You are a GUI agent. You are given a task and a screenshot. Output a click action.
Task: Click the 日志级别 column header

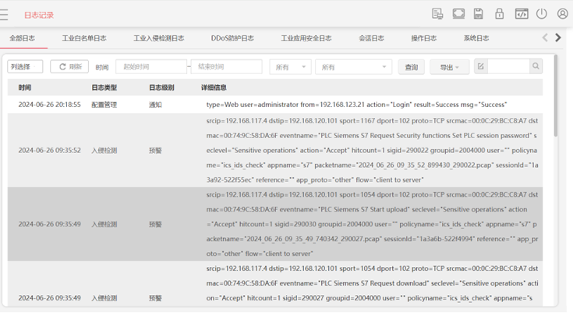point(161,87)
